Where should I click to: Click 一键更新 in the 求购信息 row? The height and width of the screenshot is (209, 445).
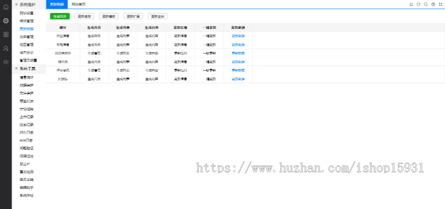click(x=210, y=44)
